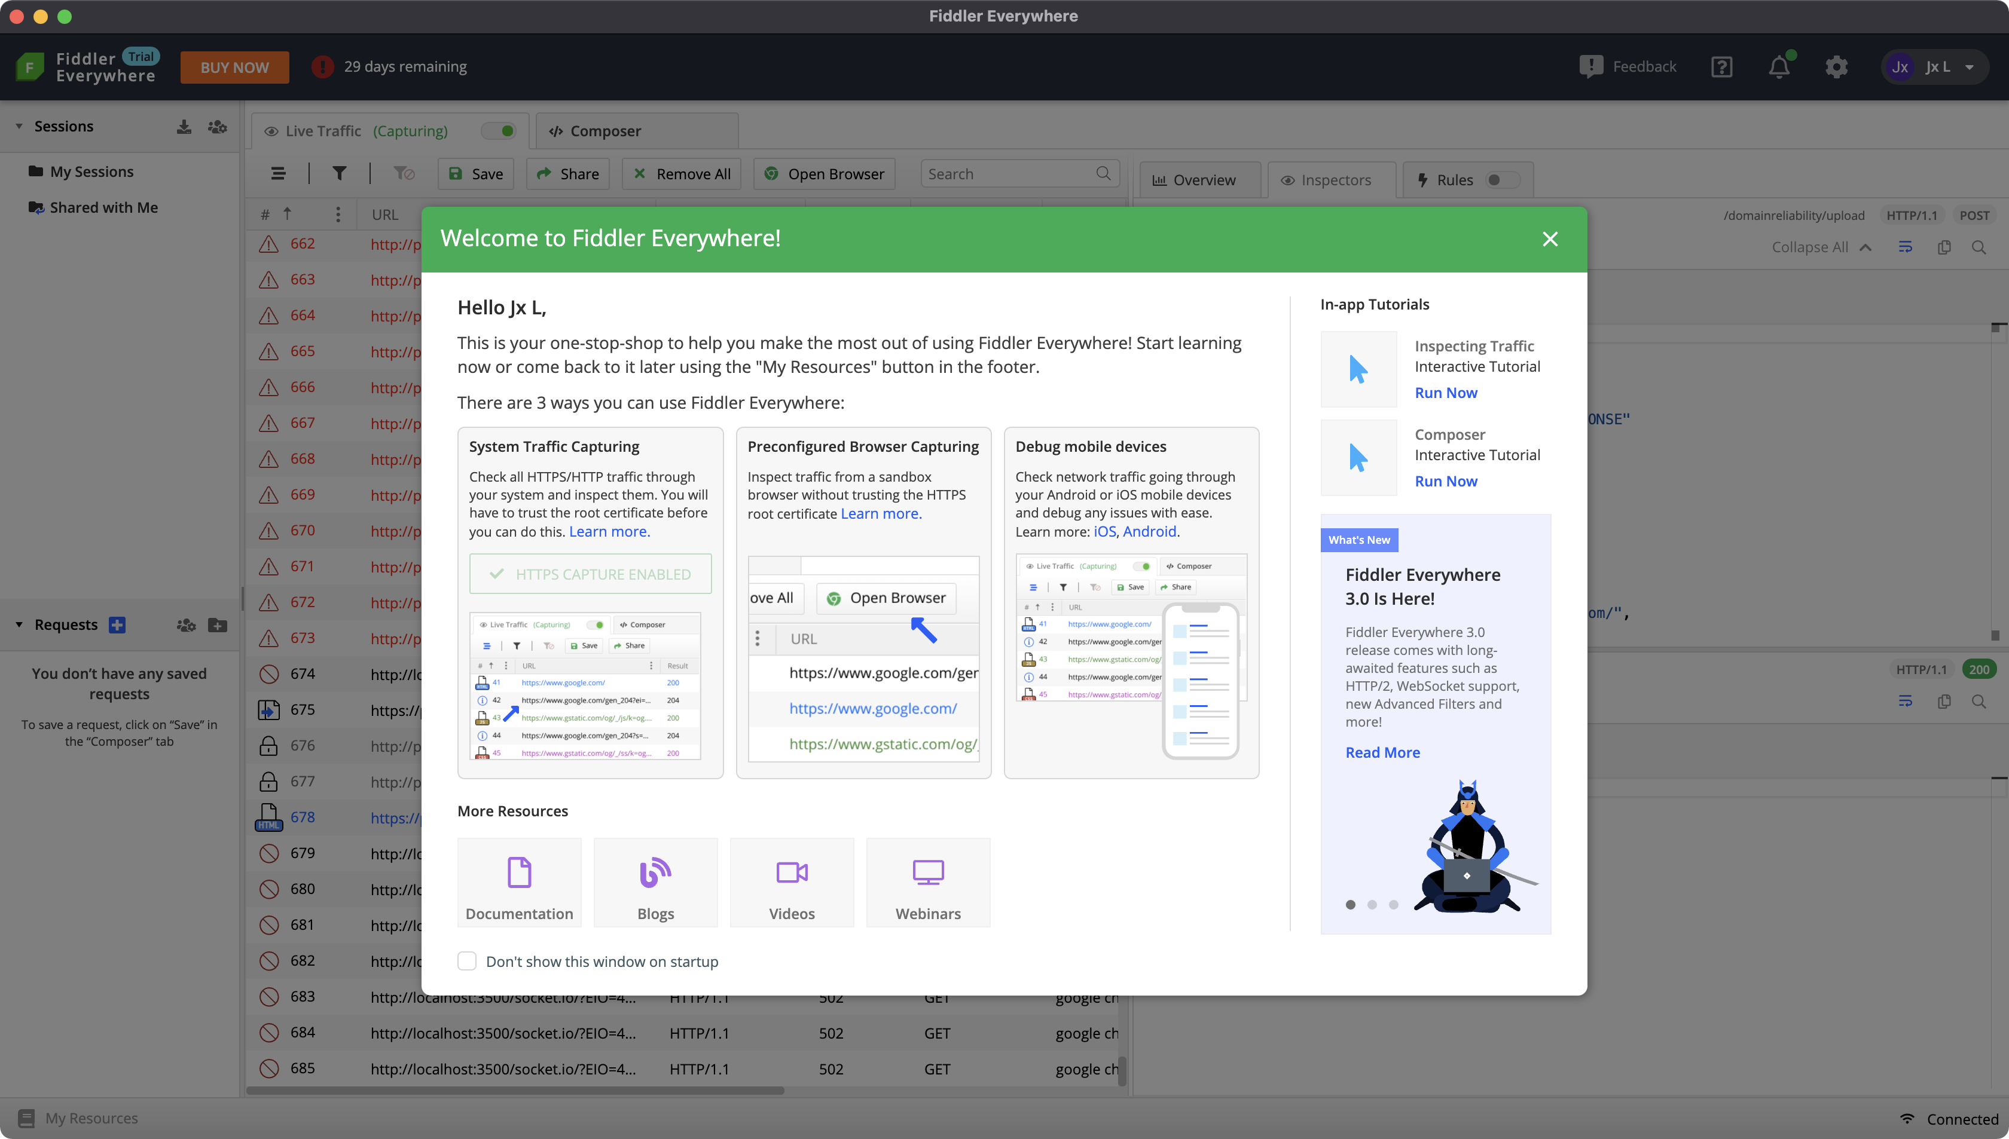Viewport: 2009px width, 1139px height.
Task: Click the filter funnel icon
Action: tap(339, 174)
